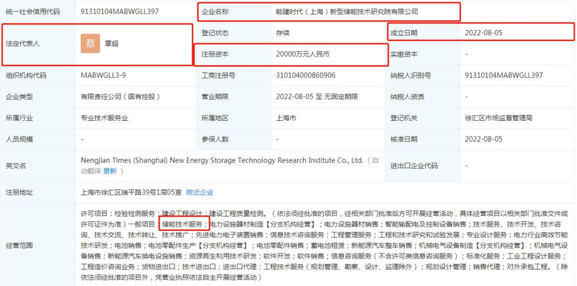Click the 统一社会信用代码 label cell
This screenshot has width=577, height=286.
[x=38, y=11]
